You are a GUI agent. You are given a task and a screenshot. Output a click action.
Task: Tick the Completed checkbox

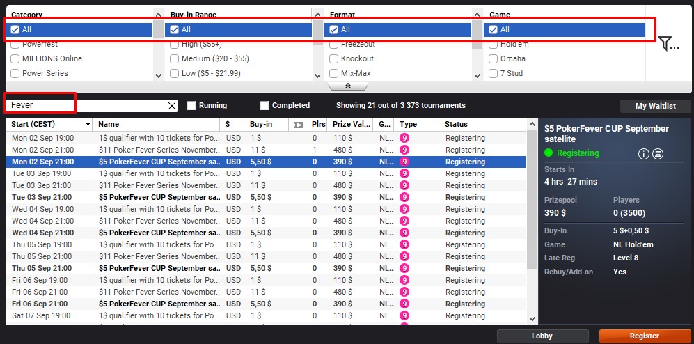265,106
